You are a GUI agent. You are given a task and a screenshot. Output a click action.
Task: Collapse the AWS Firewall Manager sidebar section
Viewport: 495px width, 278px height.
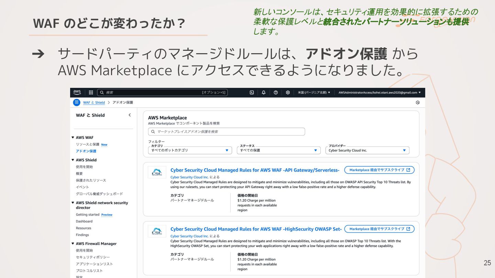pos(73,244)
